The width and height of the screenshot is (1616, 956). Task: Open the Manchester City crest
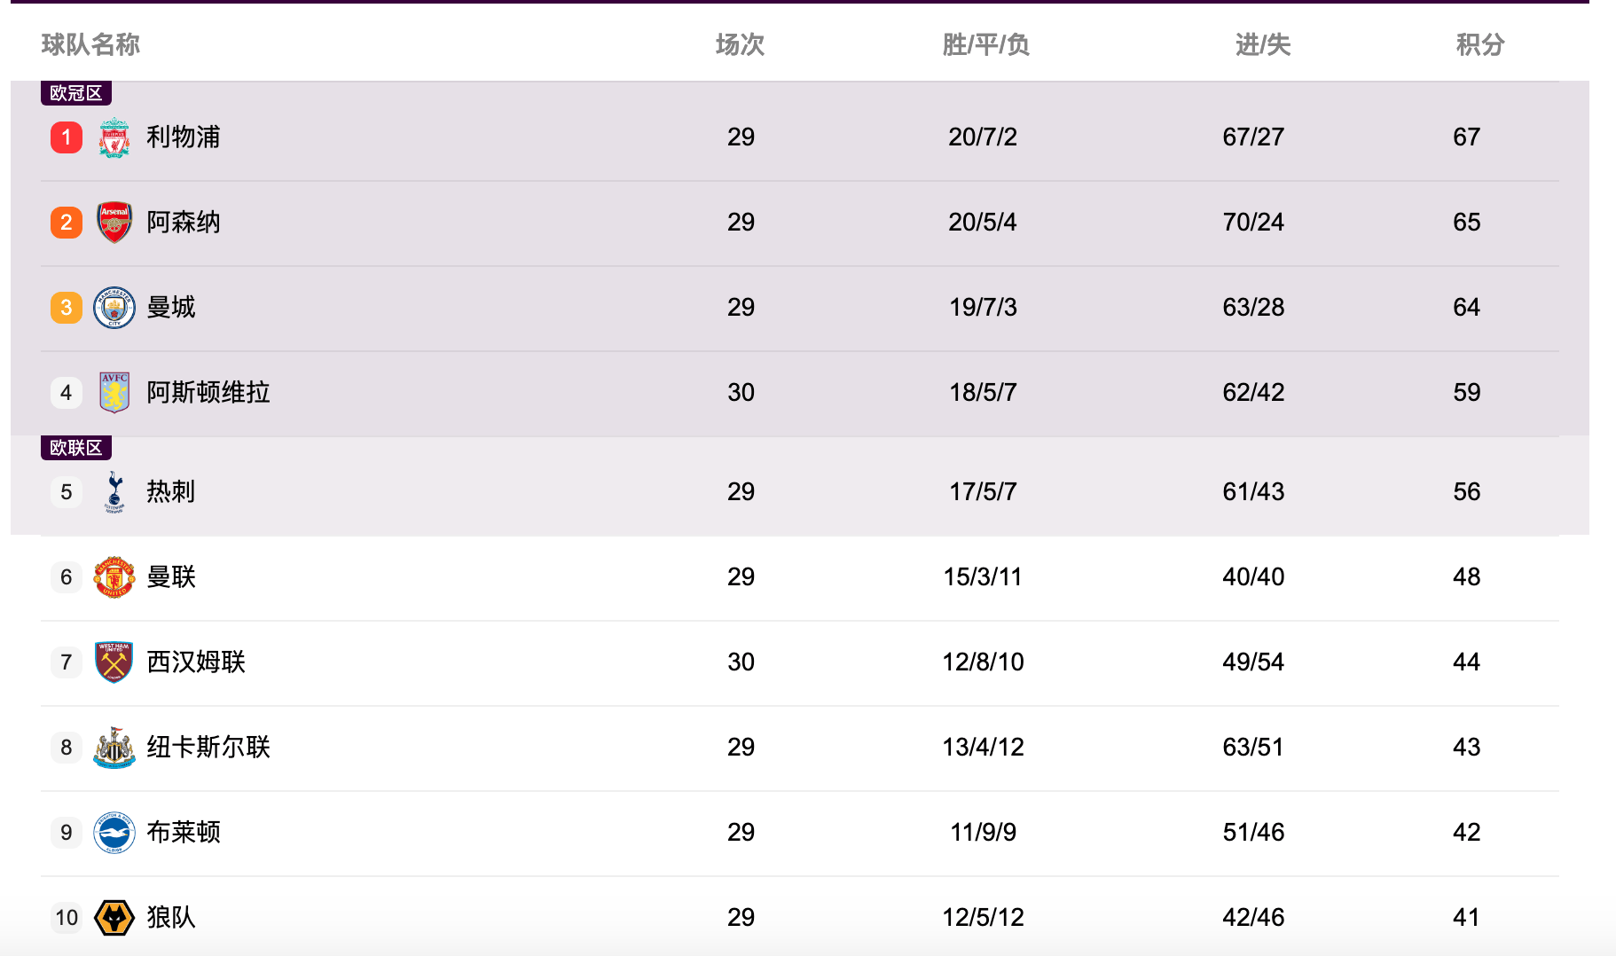pos(114,308)
